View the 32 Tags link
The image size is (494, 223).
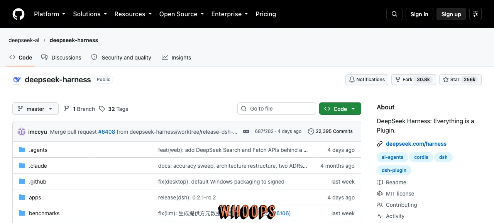point(114,109)
